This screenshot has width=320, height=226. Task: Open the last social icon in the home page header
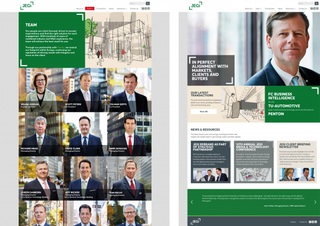[317, 9]
